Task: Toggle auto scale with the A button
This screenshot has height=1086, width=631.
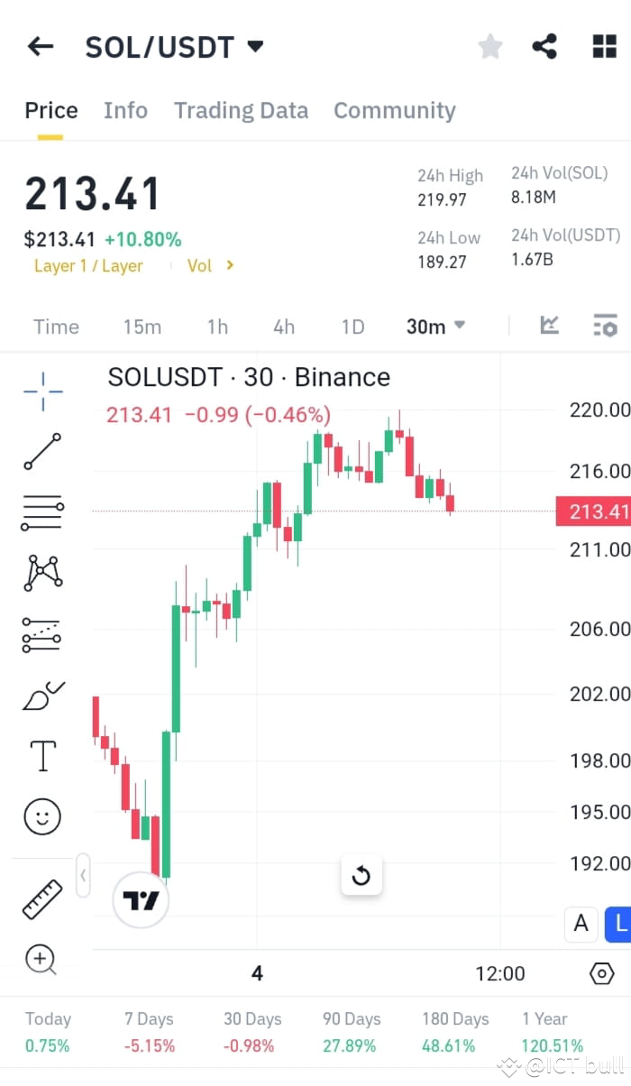Action: [581, 924]
